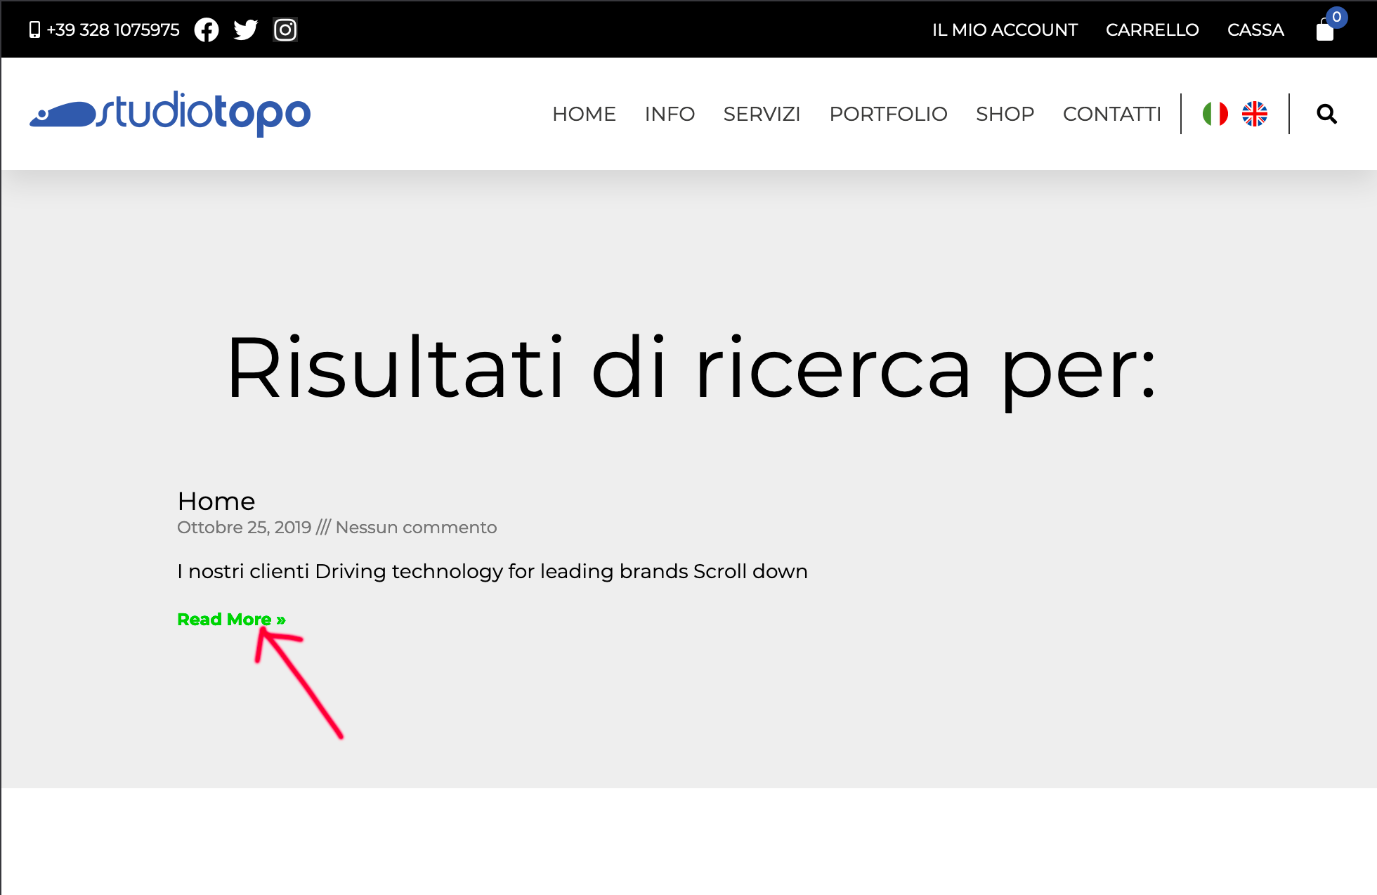1377x895 pixels.
Task: Click the Home search result title
Action: coord(216,501)
